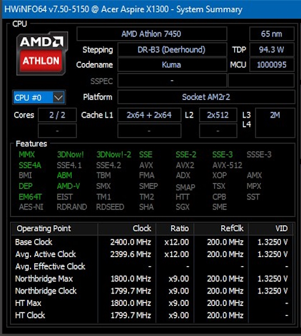The height and width of the screenshot is (336, 301).
Task: Select the Northbridge Max row
Action: pyautogui.click(x=152, y=279)
